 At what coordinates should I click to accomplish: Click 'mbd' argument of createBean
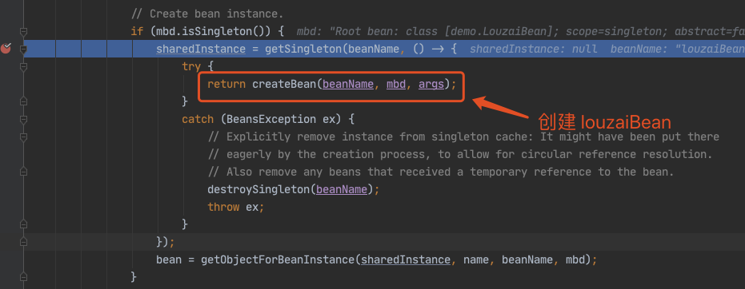click(396, 85)
